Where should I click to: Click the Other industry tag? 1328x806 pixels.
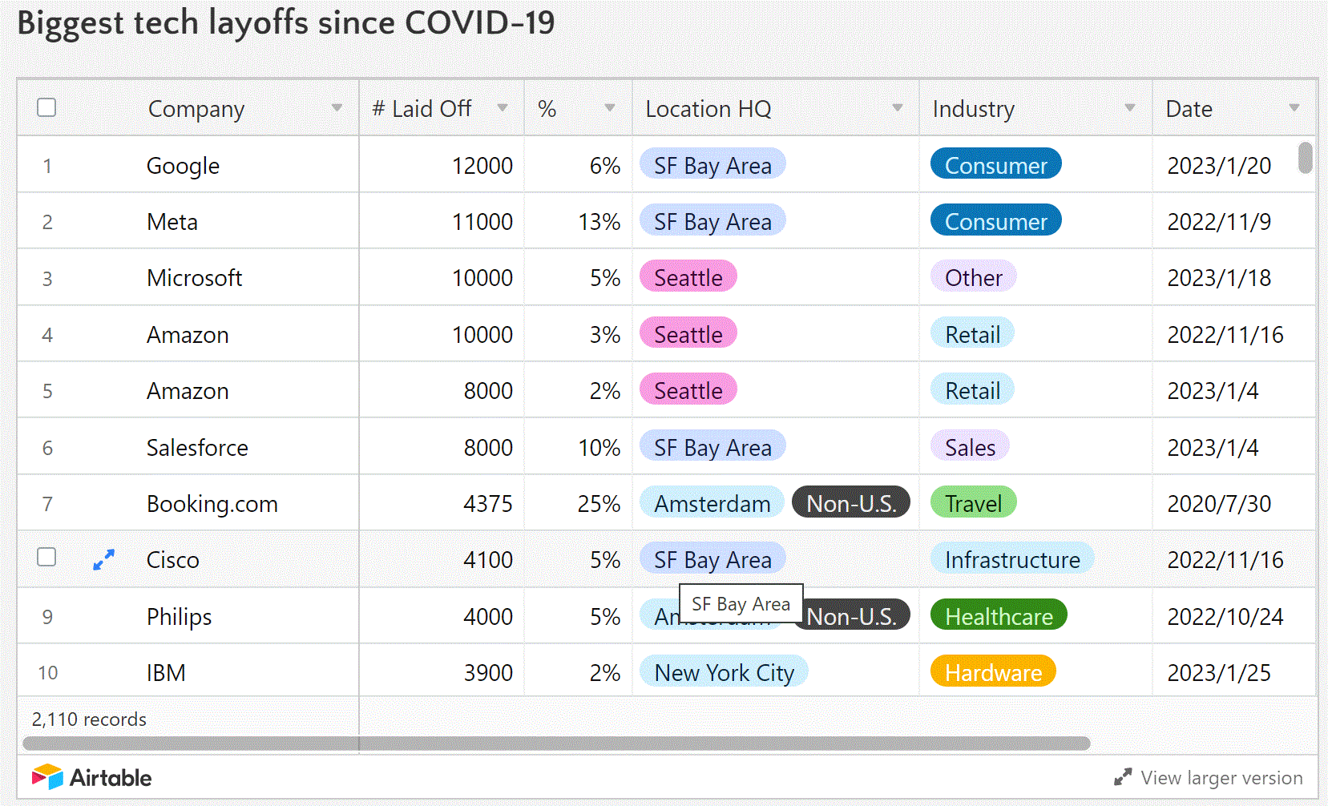point(973,276)
